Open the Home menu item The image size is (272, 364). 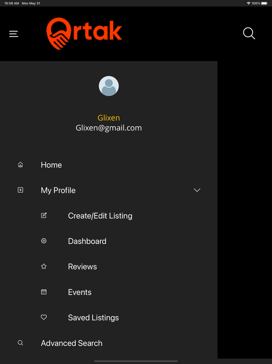[51, 165]
